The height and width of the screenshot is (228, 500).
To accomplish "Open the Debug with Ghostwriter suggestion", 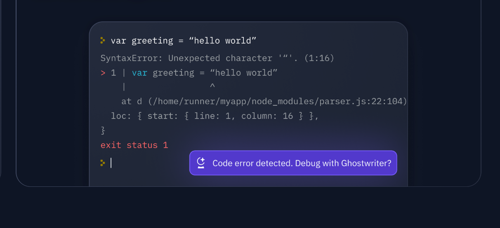I will (293, 163).
